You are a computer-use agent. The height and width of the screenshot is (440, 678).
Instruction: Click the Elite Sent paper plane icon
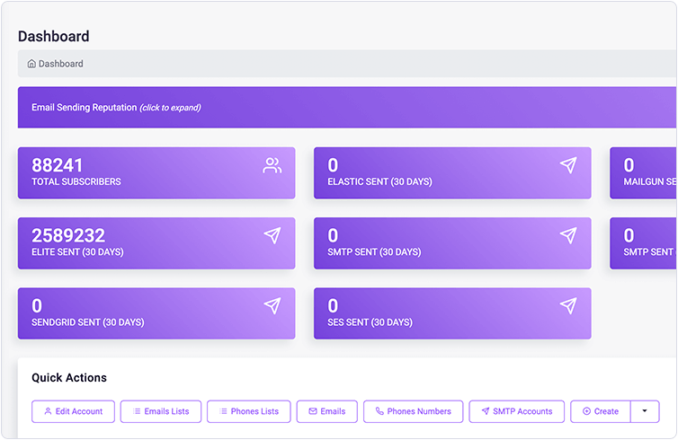(272, 235)
